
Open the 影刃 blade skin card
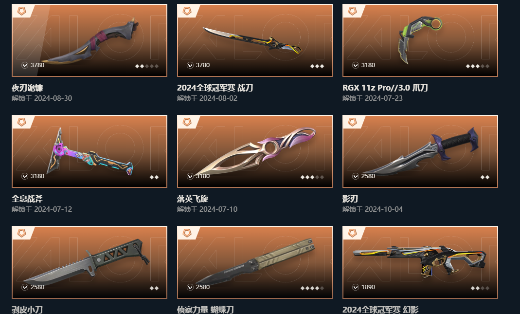coord(420,151)
